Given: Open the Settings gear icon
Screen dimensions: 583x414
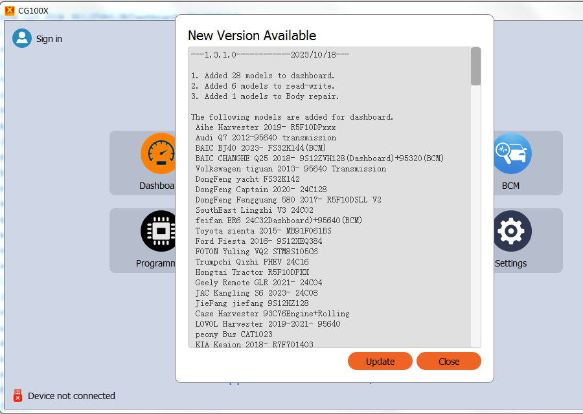Looking at the screenshot, I should click(512, 231).
